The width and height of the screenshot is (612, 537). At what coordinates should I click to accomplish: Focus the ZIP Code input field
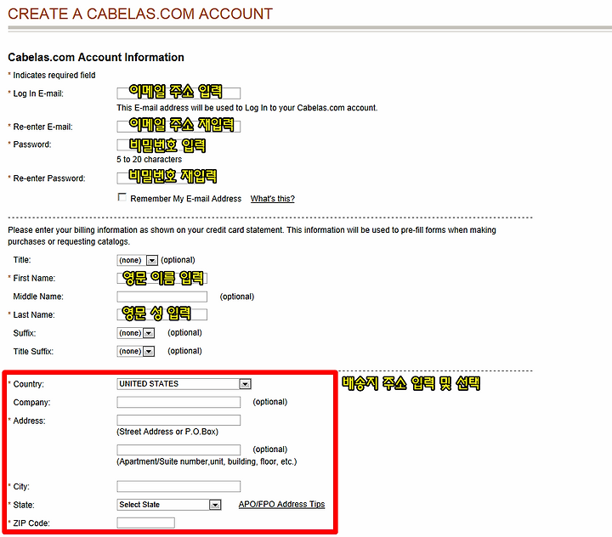pos(145,523)
